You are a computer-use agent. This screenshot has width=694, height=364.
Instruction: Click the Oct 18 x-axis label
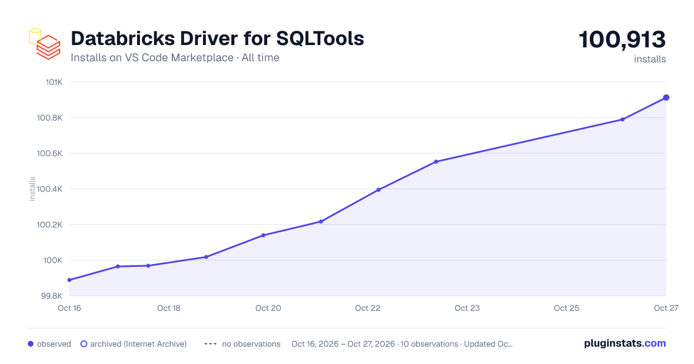pyautogui.click(x=169, y=308)
